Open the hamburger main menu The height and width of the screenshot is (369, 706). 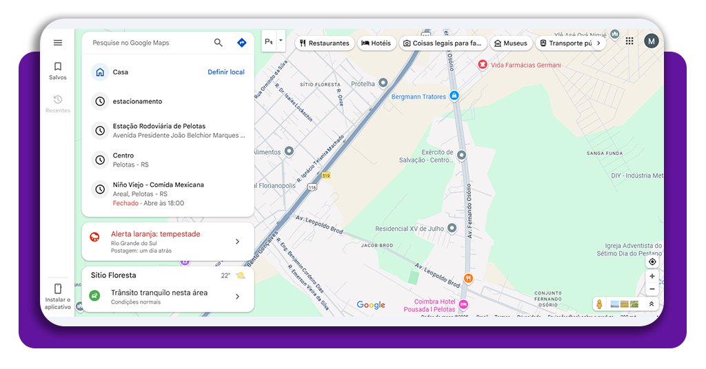(x=58, y=43)
